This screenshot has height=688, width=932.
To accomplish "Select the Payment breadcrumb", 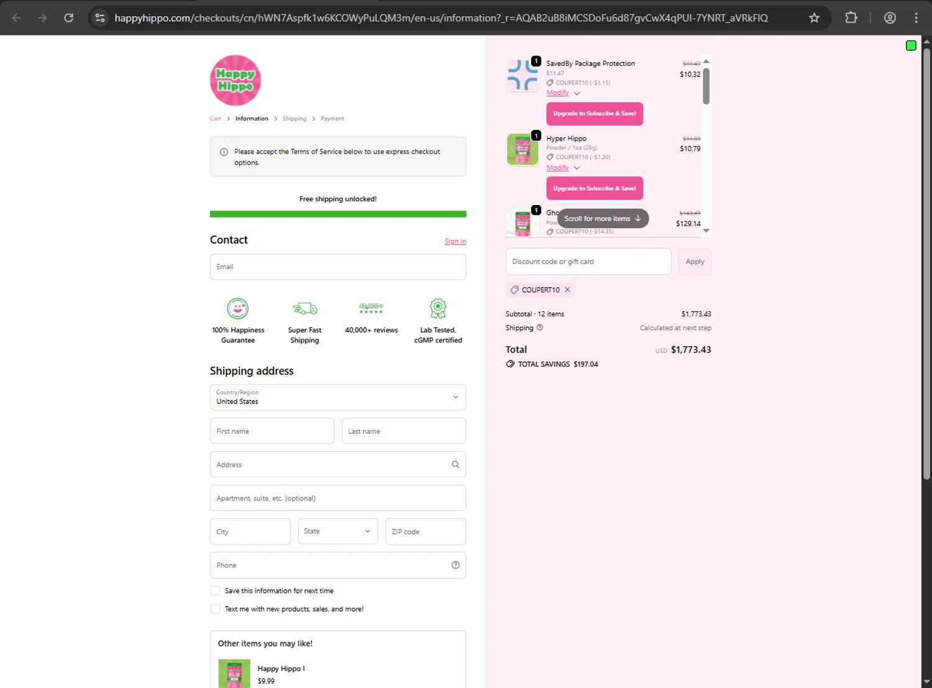I will [x=332, y=119].
